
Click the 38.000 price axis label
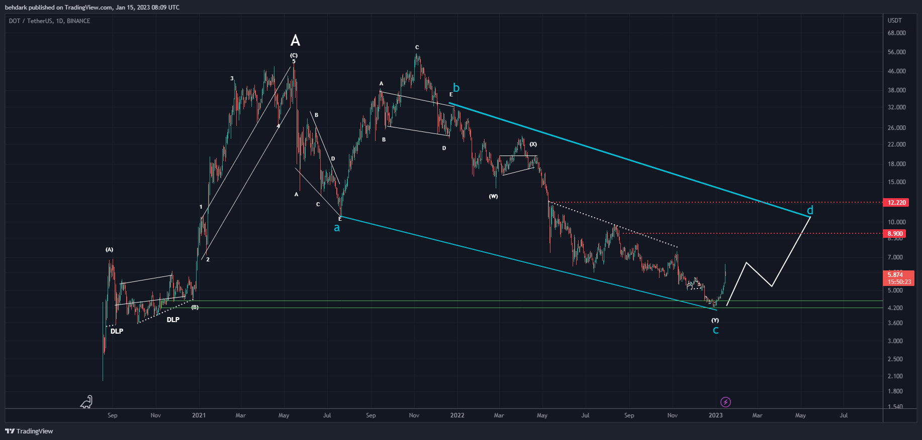(897, 90)
